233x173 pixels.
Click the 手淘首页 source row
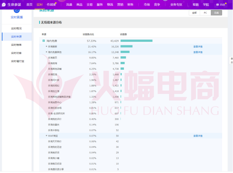click(x=131, y=57)
